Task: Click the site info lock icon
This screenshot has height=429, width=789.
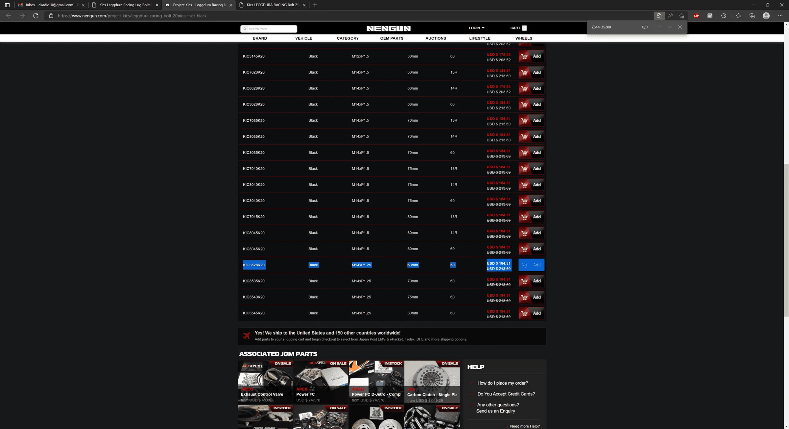Action: point(51,15)
